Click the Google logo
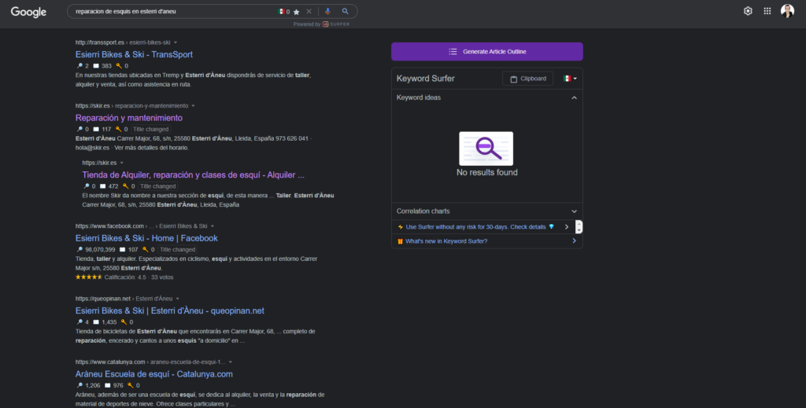 (x=28, y=12)
